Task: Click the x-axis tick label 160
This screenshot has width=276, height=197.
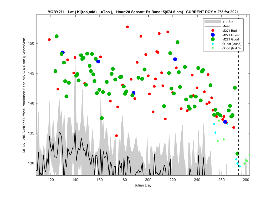Action: pos(99,180)
